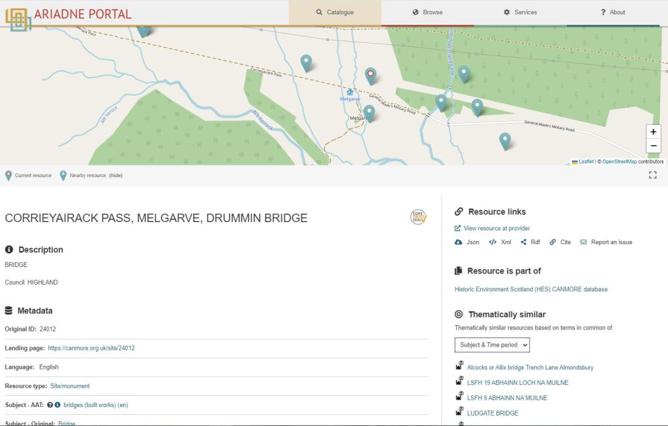
Task: Download resource as Json
Action: click(467, 242)
